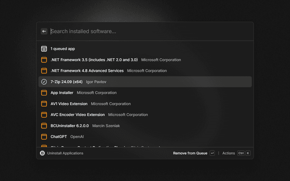Choose '.NET Framework 4.8 Advanced Services' row
The width and height of the screenshot is (290, 181).
(145, 71)
